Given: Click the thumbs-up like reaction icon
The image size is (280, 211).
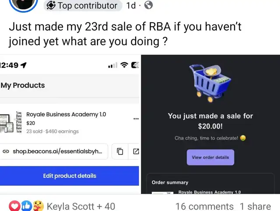Looking at the screenshot, I should coord(27,206).
